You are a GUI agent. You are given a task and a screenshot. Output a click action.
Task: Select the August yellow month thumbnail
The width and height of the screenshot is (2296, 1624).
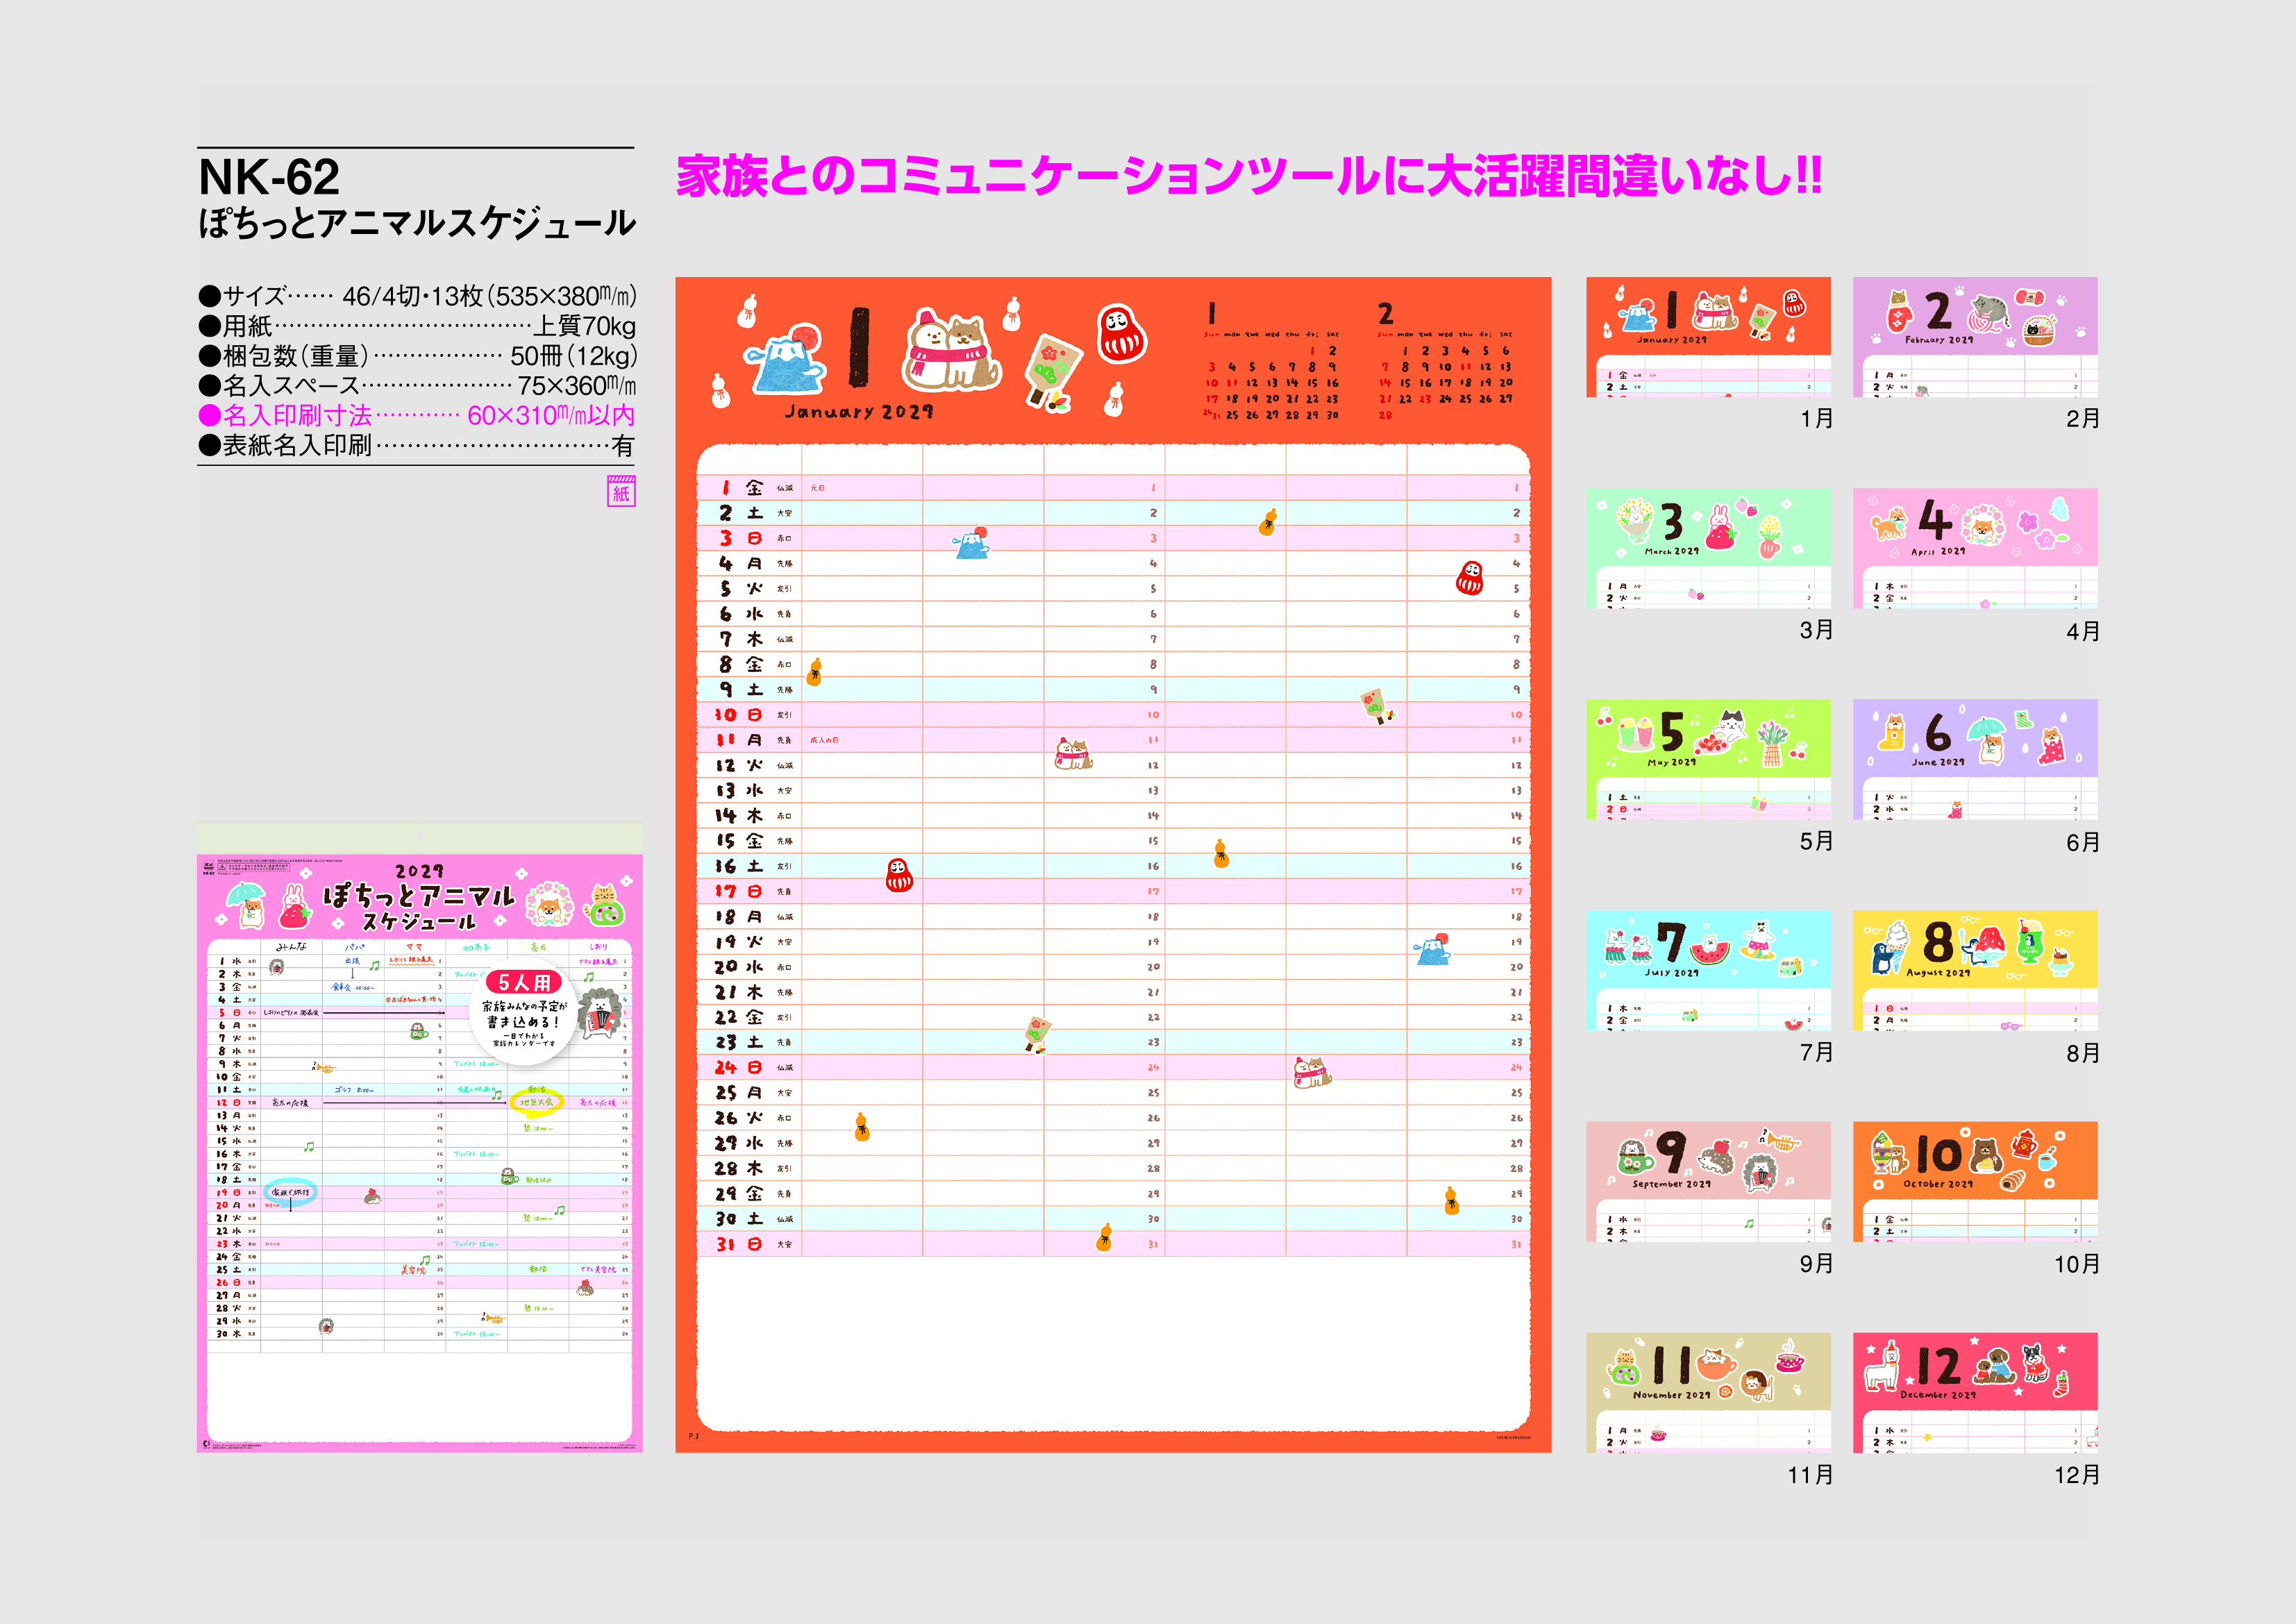pyautogui.click(x=1974, y=970)
